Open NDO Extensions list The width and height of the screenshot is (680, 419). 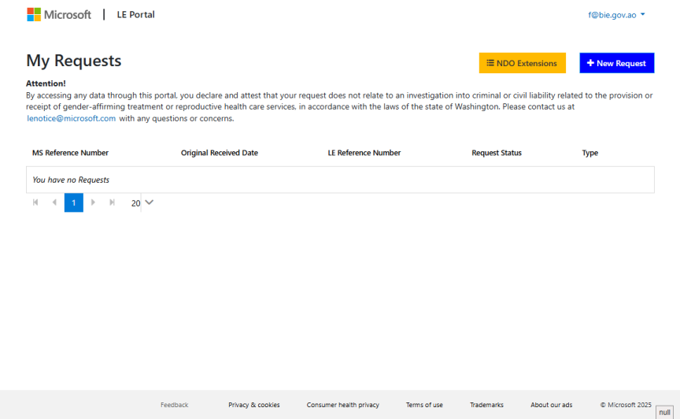point(522,63)
